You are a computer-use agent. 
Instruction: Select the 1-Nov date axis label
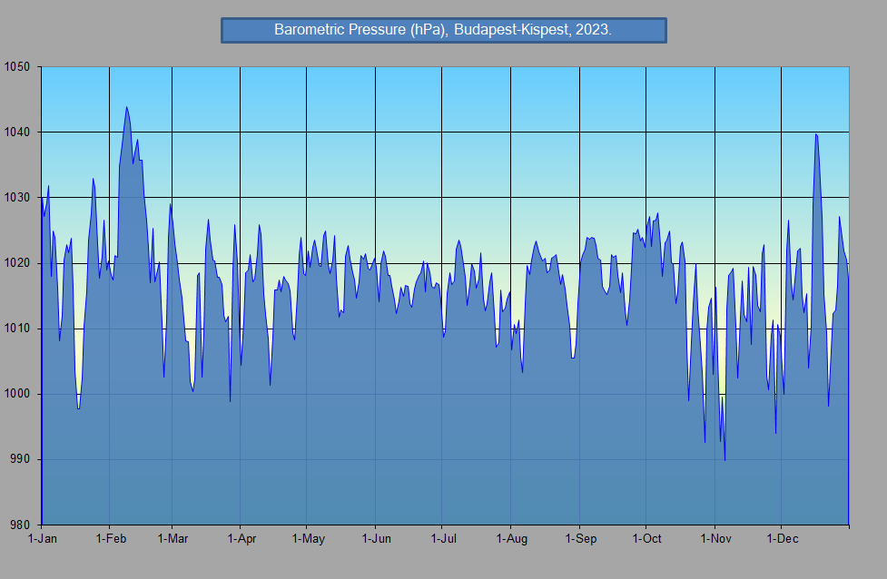[715, 539]
